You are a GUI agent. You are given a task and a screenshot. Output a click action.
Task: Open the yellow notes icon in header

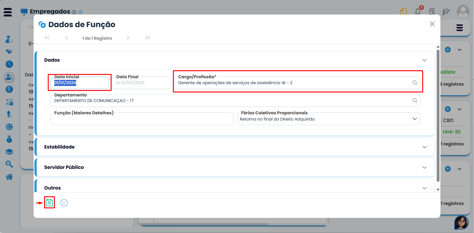coord(403,12)
